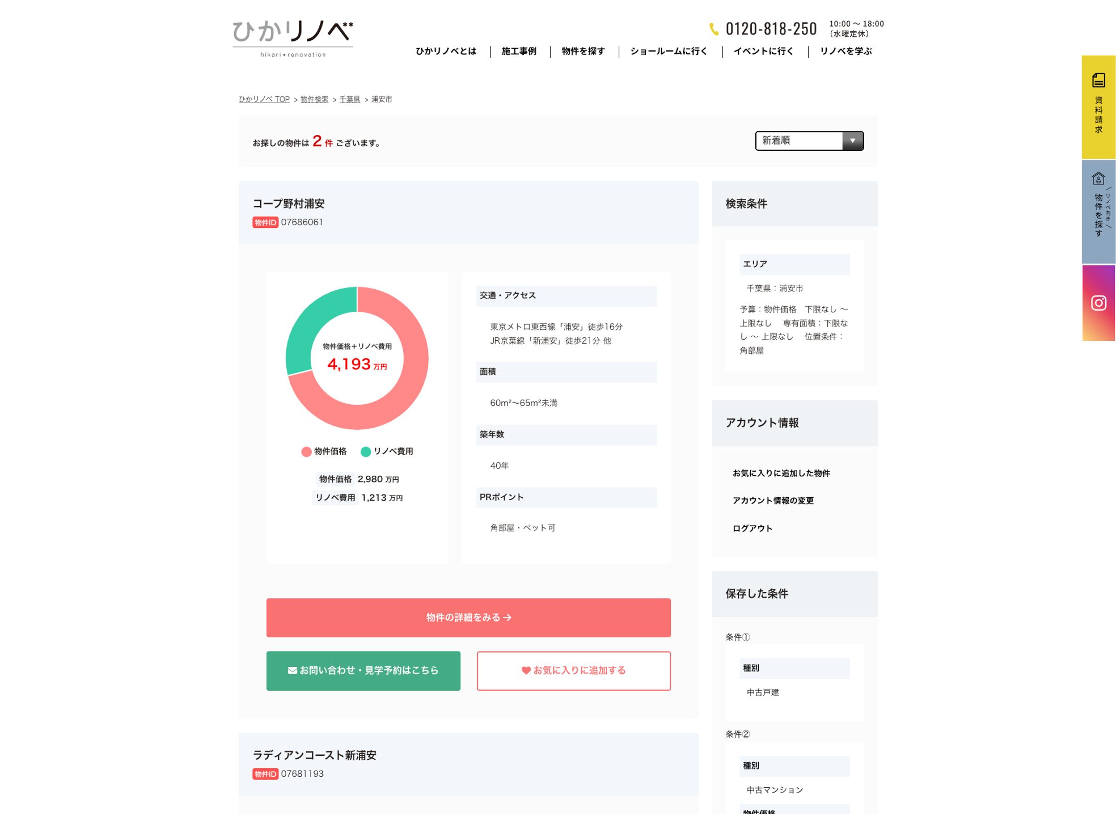Add property with お気に入りに追加する button
This screenshot has height=814, width=1116.
click(x=573, y=670)
